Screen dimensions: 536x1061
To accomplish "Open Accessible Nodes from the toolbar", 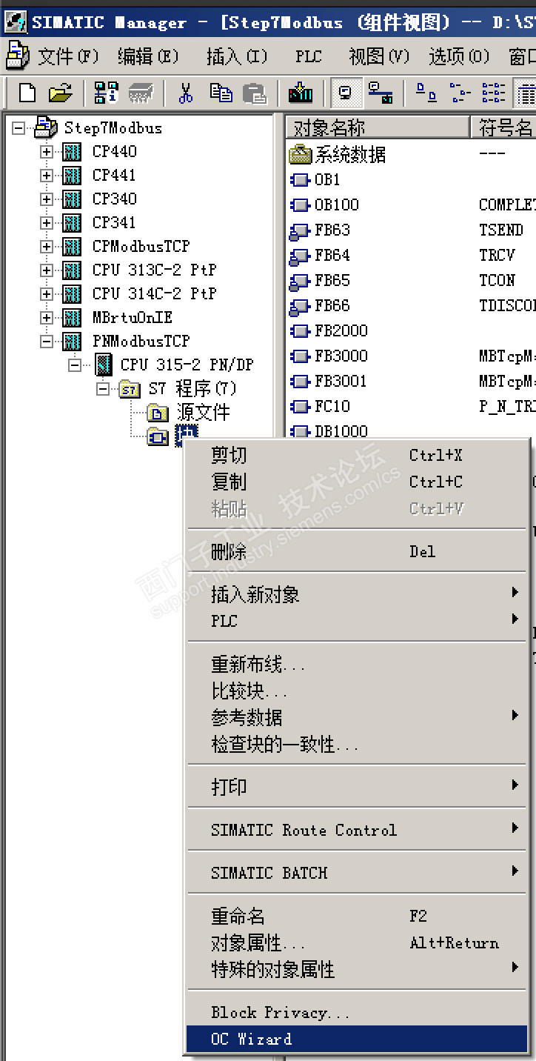I will pos(106,93).
